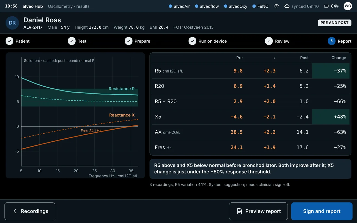Go back to Recordings
Viewport: 357px width, 223px height.
(x=30, y=211)
